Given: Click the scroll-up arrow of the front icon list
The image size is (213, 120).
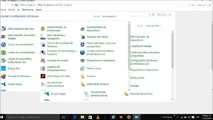Looking at the screenshot, I should [x=129, y=22].
